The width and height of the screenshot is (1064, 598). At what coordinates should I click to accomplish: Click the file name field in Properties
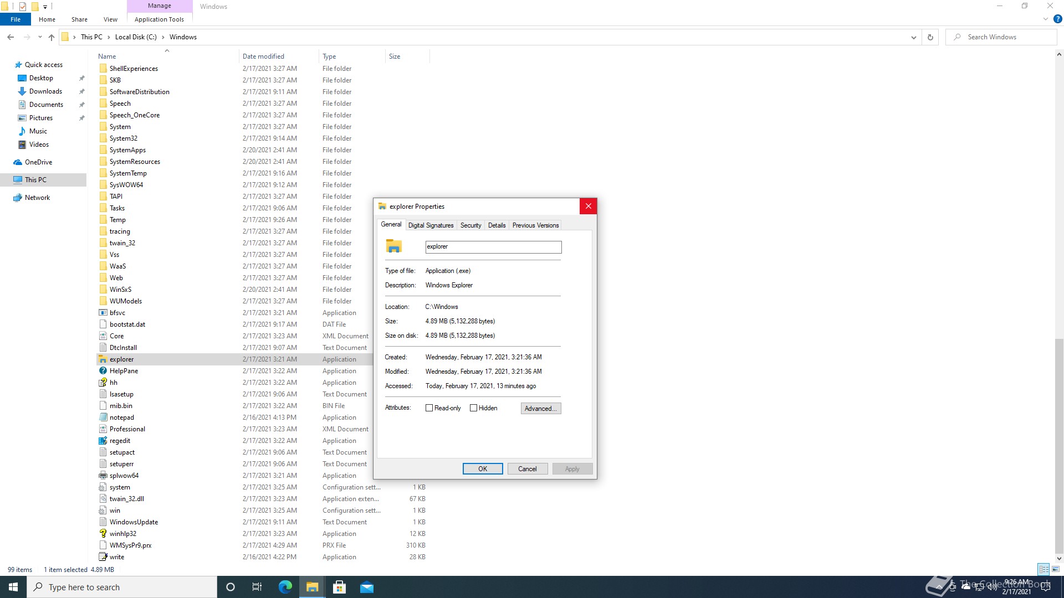(493, 247)
